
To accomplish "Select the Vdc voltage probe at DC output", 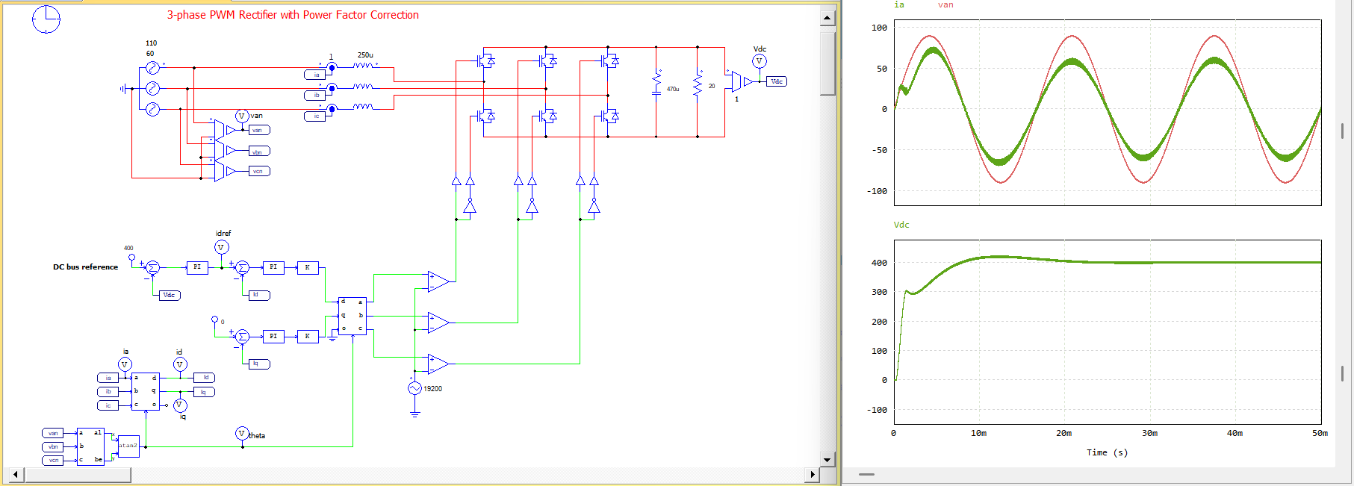I will [759, 61].
